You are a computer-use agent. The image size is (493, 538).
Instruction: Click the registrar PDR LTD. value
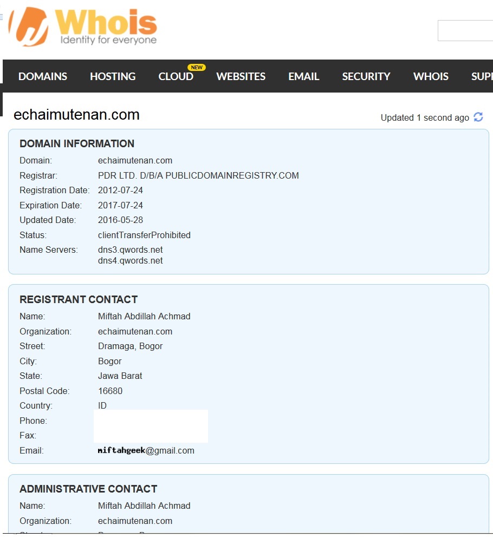(x=198, y=175)
